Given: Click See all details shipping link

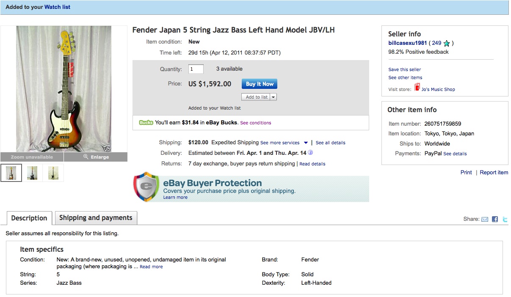Looking at the screenshot, I should (x=331, y=143).
